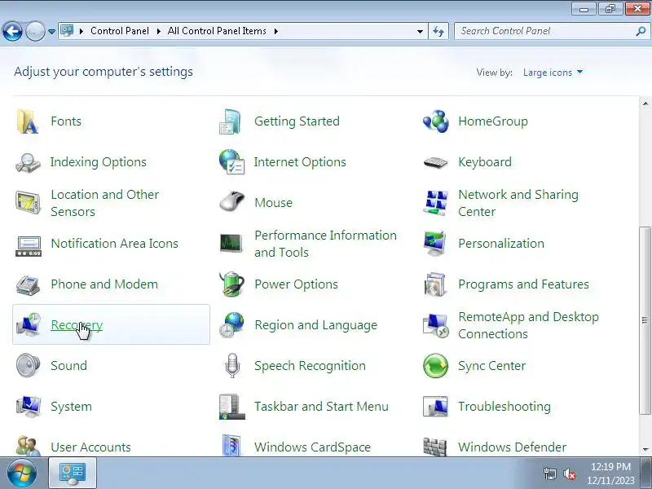Open the Sync Center green icon
This screenshot has height=489, width=652.
[435, 365]
